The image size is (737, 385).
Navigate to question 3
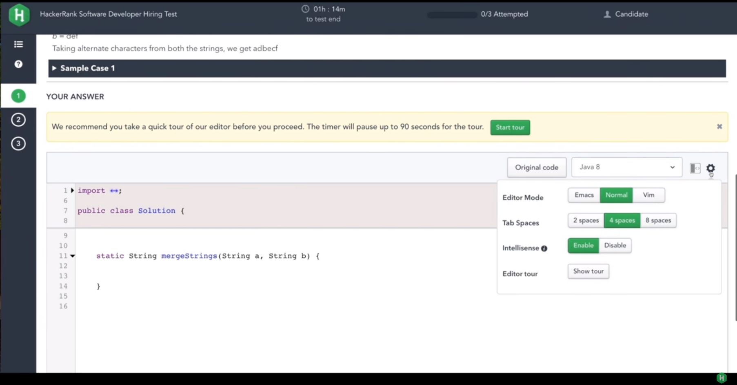tap(18, 144)
